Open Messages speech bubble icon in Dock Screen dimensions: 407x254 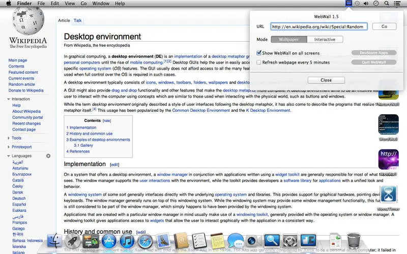[236, 241]
